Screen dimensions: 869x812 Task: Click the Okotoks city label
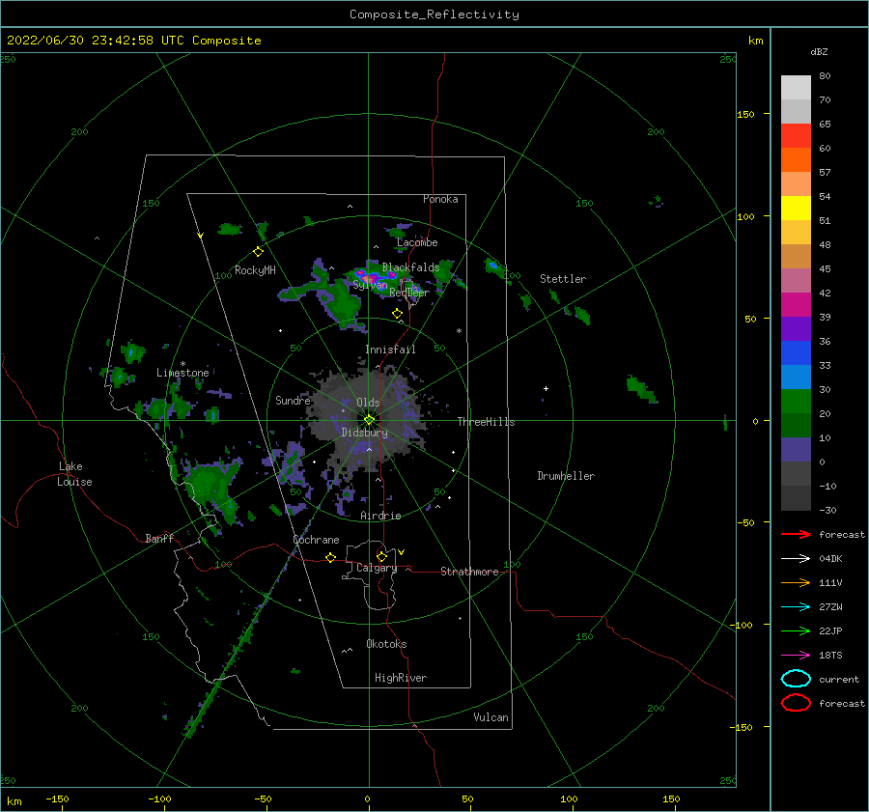point(386,644)
